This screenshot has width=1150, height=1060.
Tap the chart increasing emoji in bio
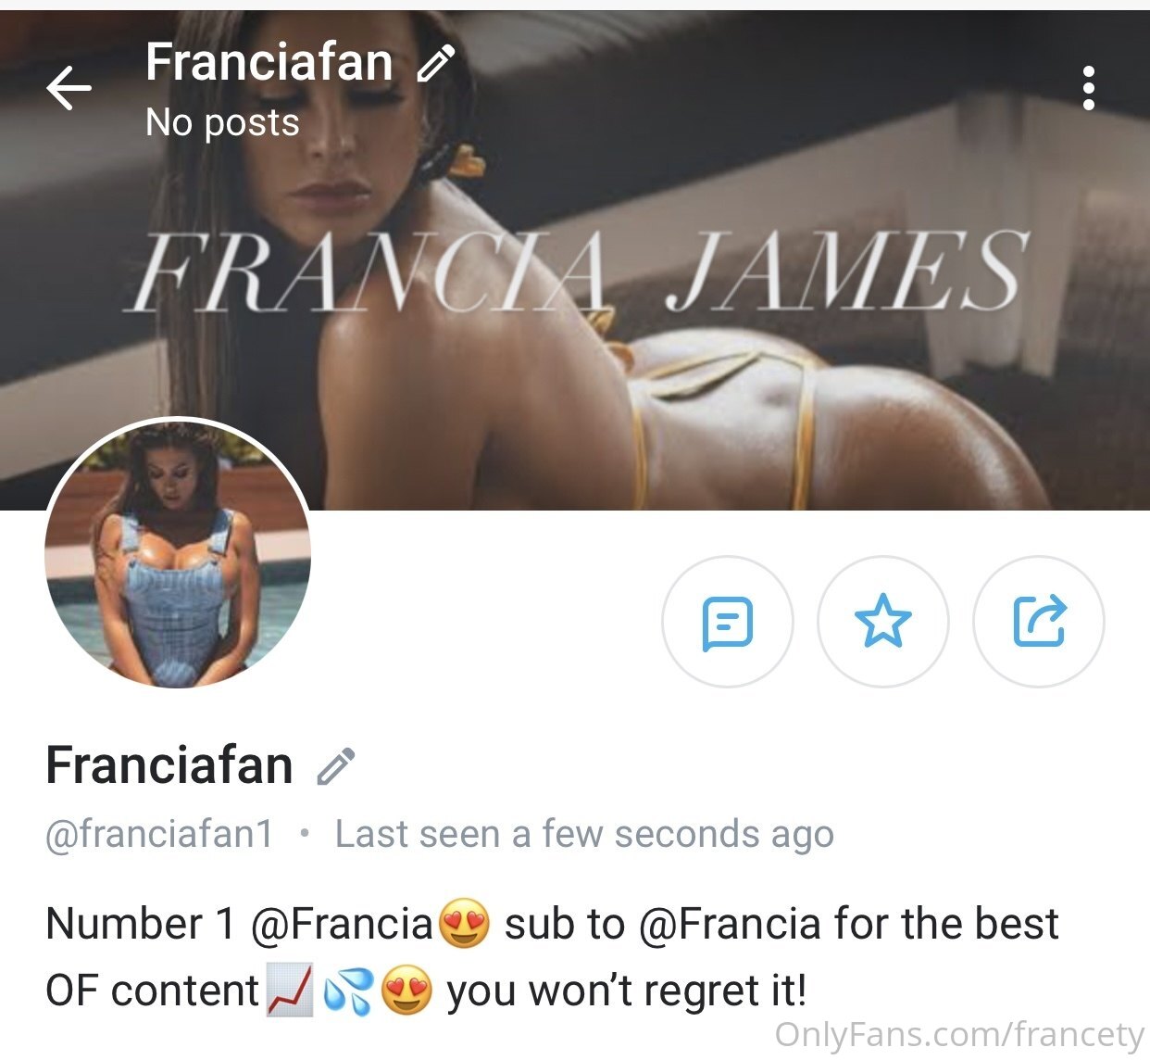coord(290,991)
